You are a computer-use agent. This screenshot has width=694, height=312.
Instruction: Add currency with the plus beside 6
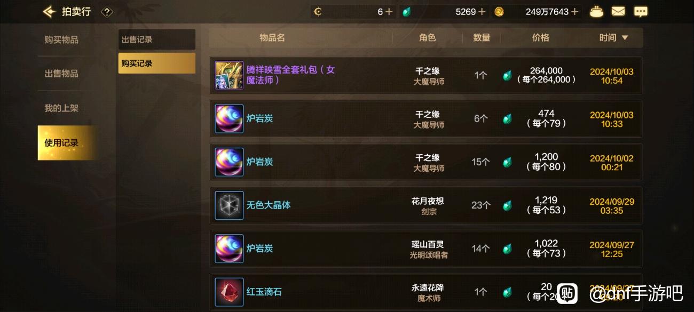pyautogui.click(x=389, y=11)
